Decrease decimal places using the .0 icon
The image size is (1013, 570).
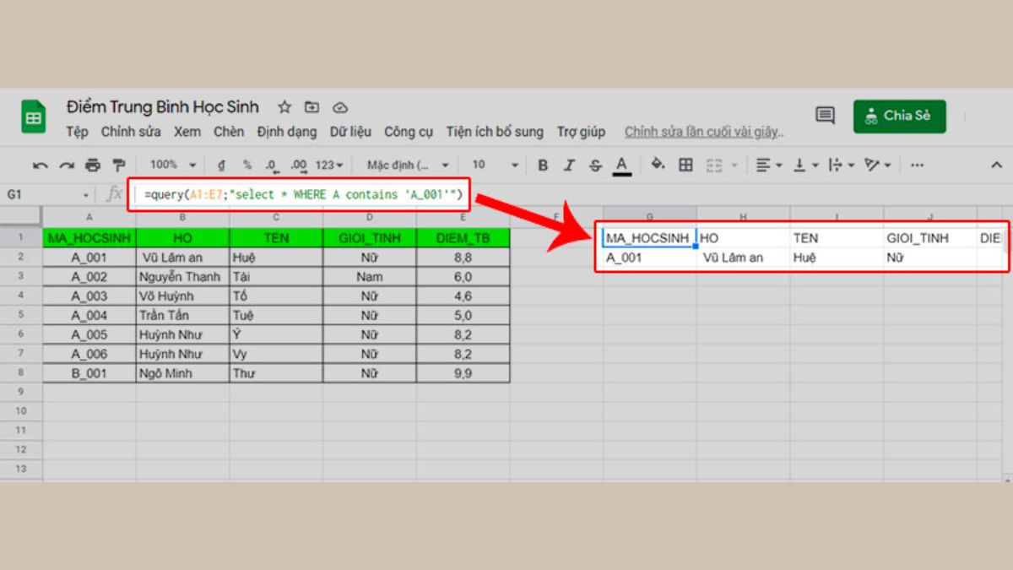270,165
